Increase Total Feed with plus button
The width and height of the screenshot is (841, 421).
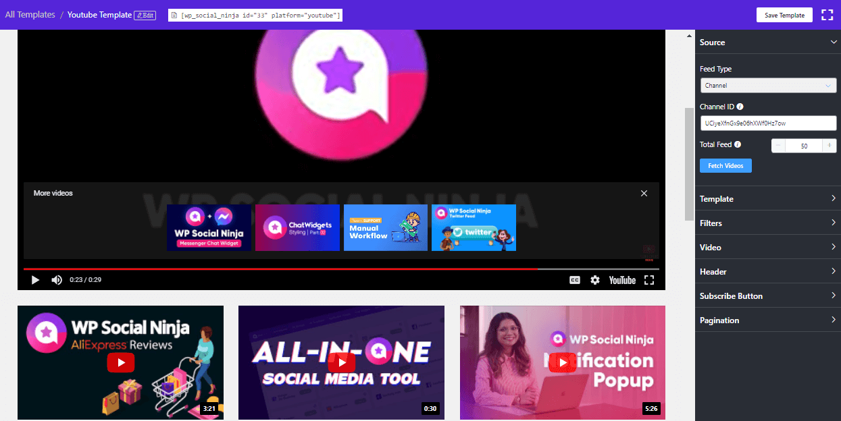coord(830,146)
